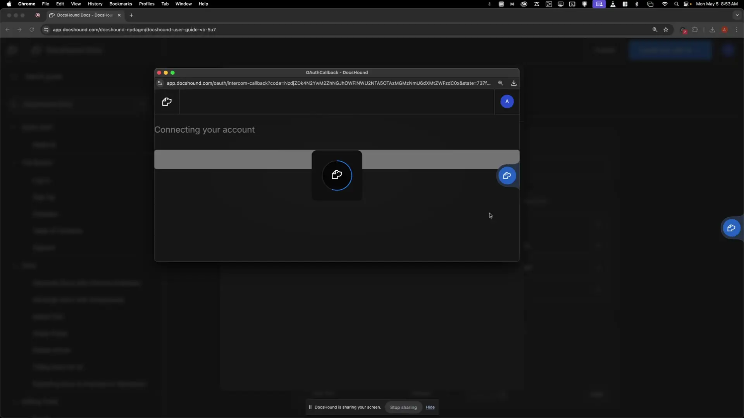Open a new Chrome tab with the plus button
Viewport: 744px width, 418px height.
[131, 15]
